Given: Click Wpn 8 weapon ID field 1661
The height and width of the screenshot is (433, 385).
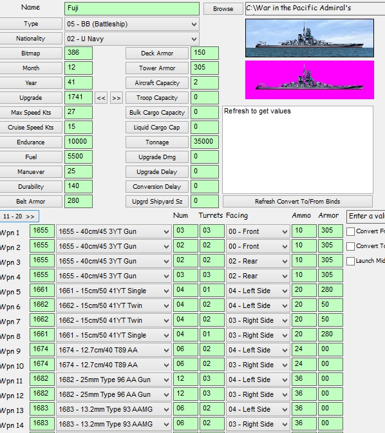Looking at the screenshot, I should [42, 335].
